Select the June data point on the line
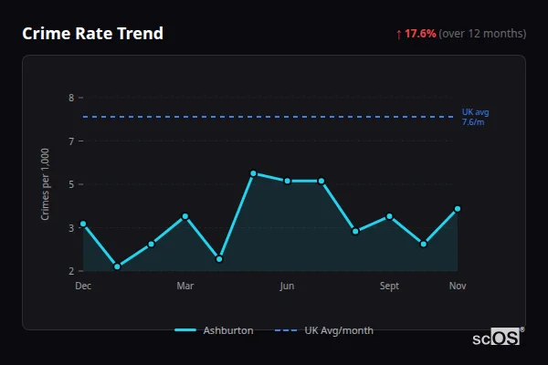Screen dimensions: 548x365 pos(288,181)
